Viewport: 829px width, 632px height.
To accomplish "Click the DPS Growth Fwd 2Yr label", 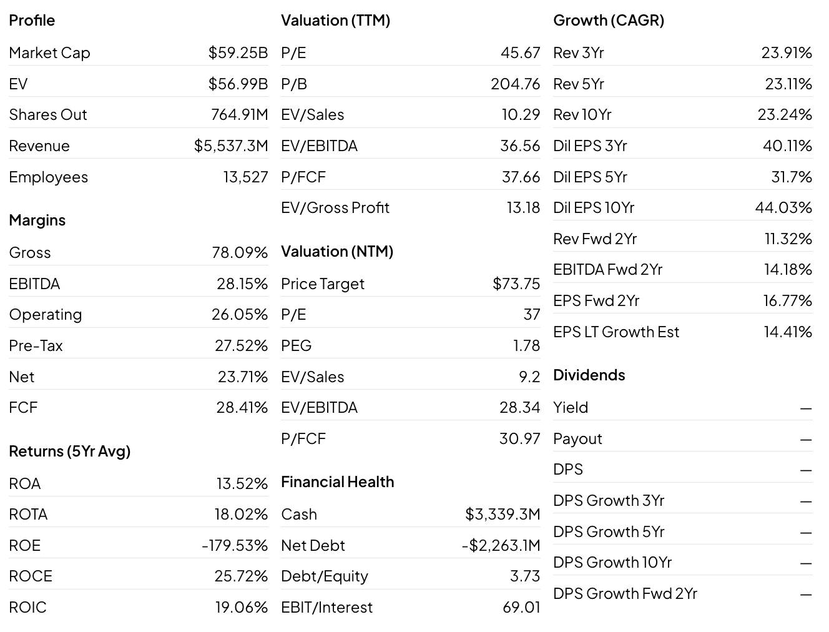I will 625,594.
